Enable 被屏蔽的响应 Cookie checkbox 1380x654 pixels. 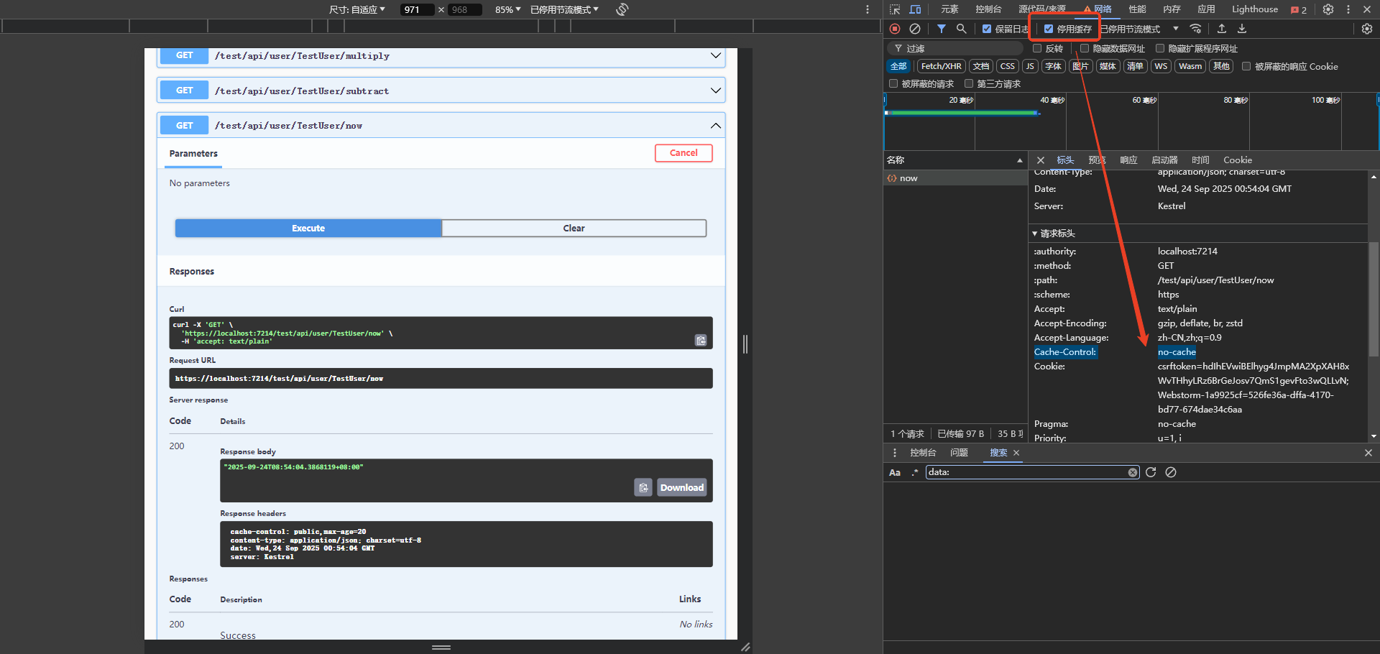(1246, 66)
